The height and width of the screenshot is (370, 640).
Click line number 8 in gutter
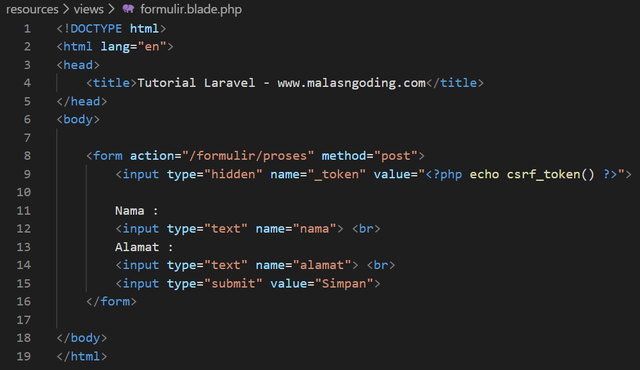click(x=27, y=156)
